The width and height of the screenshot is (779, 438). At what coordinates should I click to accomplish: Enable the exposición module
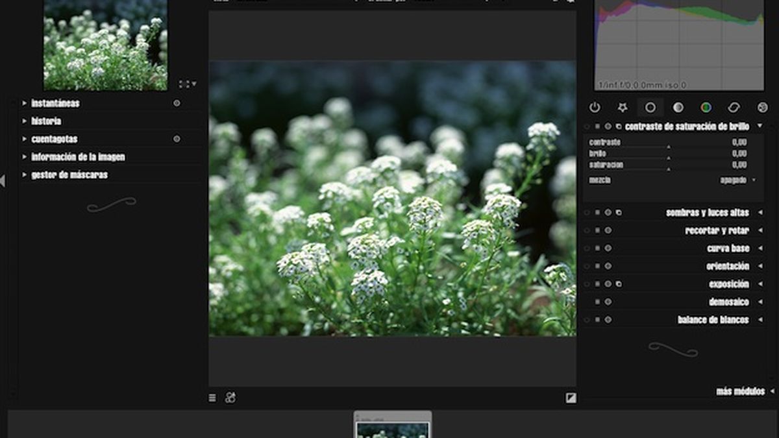tap(586, 284)
